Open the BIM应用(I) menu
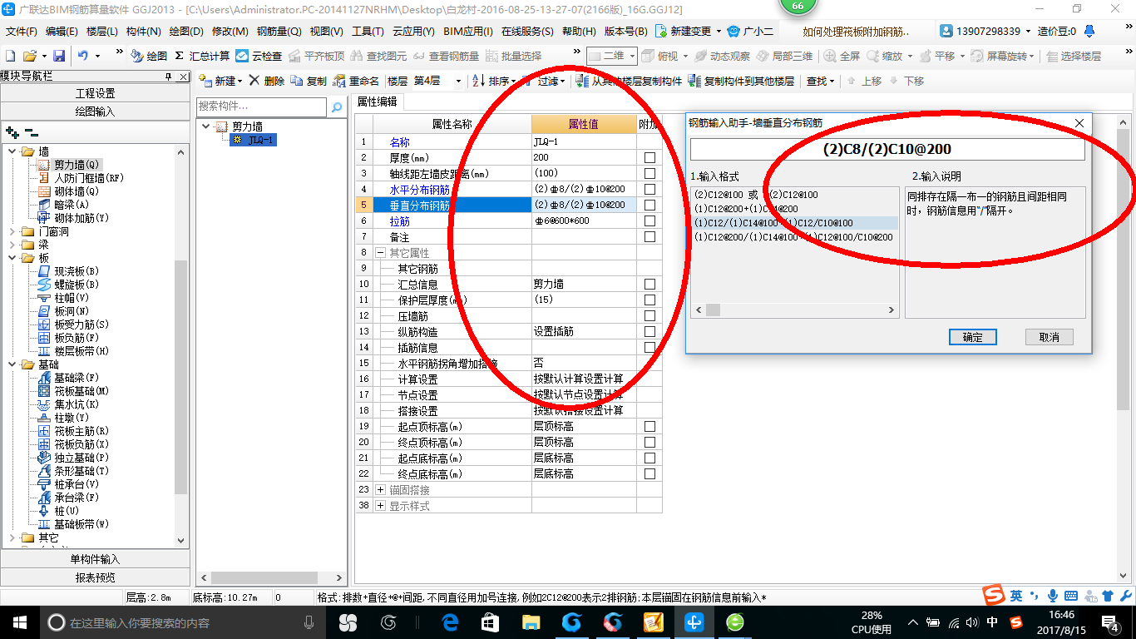The height and width of the screenshot is (639, 1136). pyautogui.click(x=468, y=32)
